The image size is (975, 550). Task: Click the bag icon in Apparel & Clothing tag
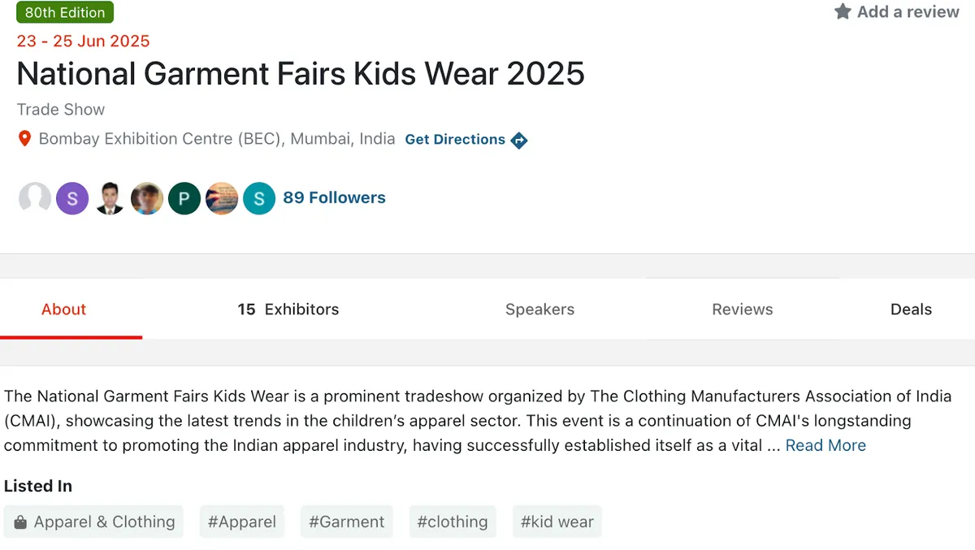(x=20, y=522)
